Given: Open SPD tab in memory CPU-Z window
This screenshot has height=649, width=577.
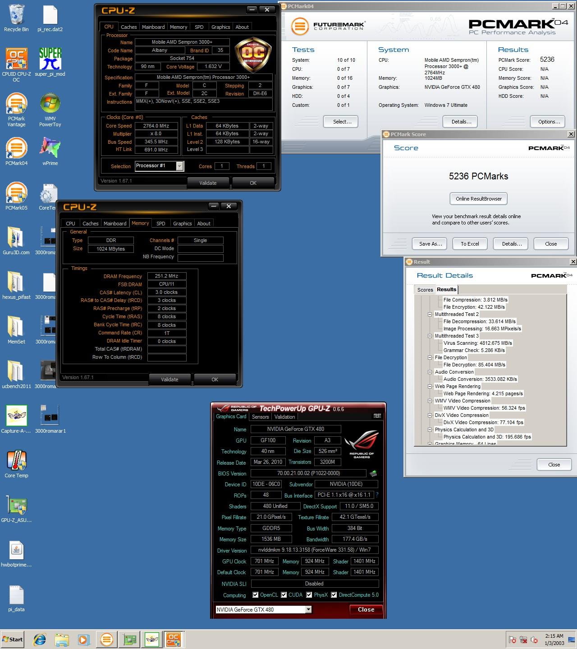Looking at the screenshot, I should [161, 224].
